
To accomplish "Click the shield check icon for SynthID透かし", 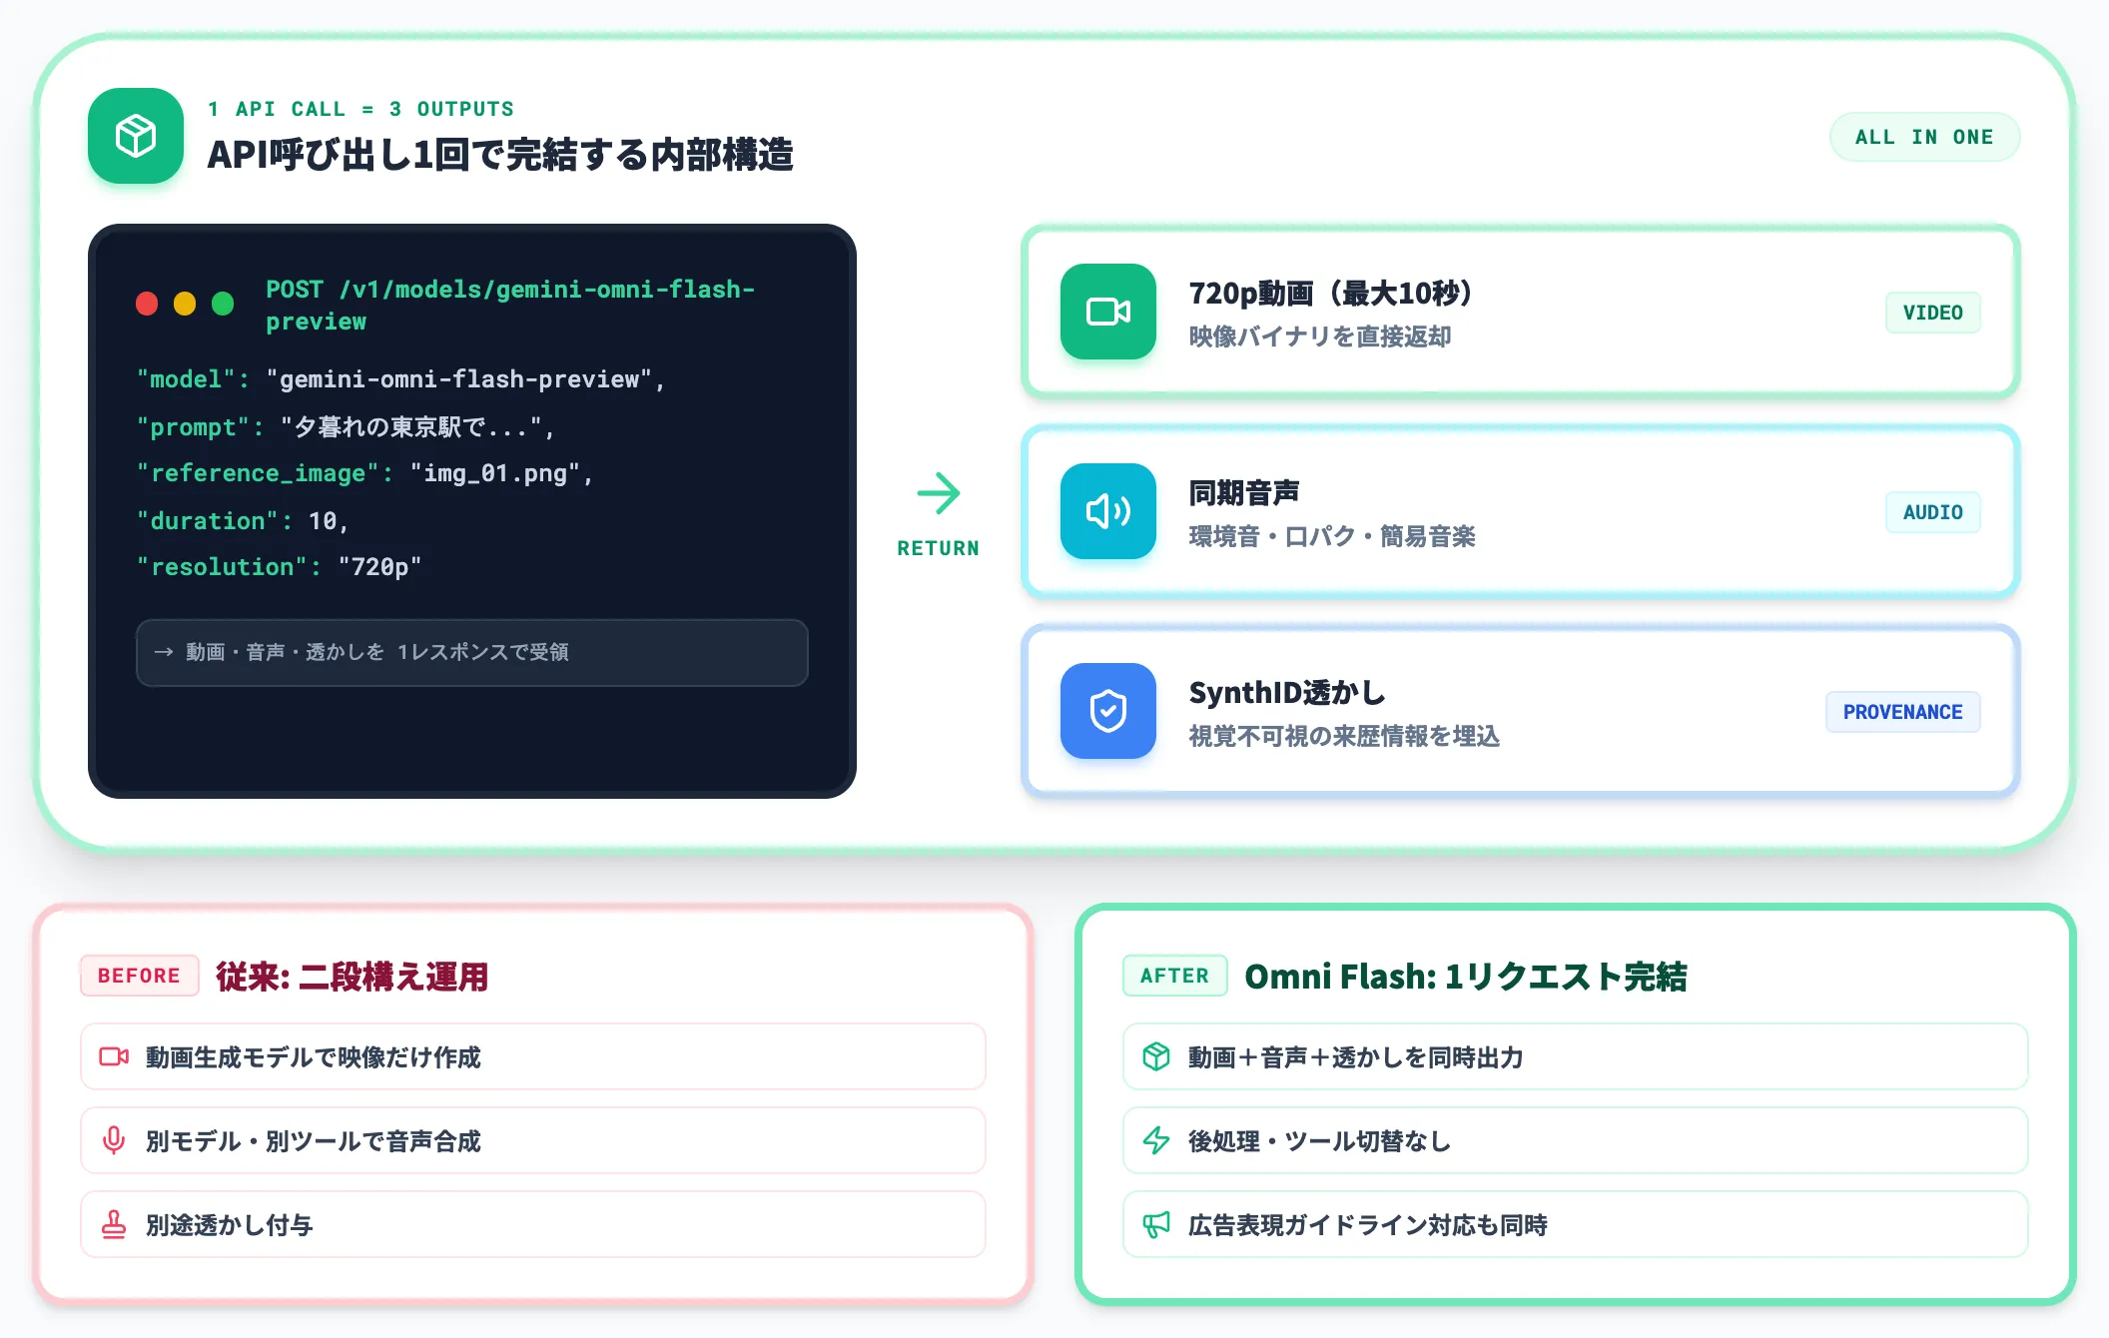I will coord(1108,711).
